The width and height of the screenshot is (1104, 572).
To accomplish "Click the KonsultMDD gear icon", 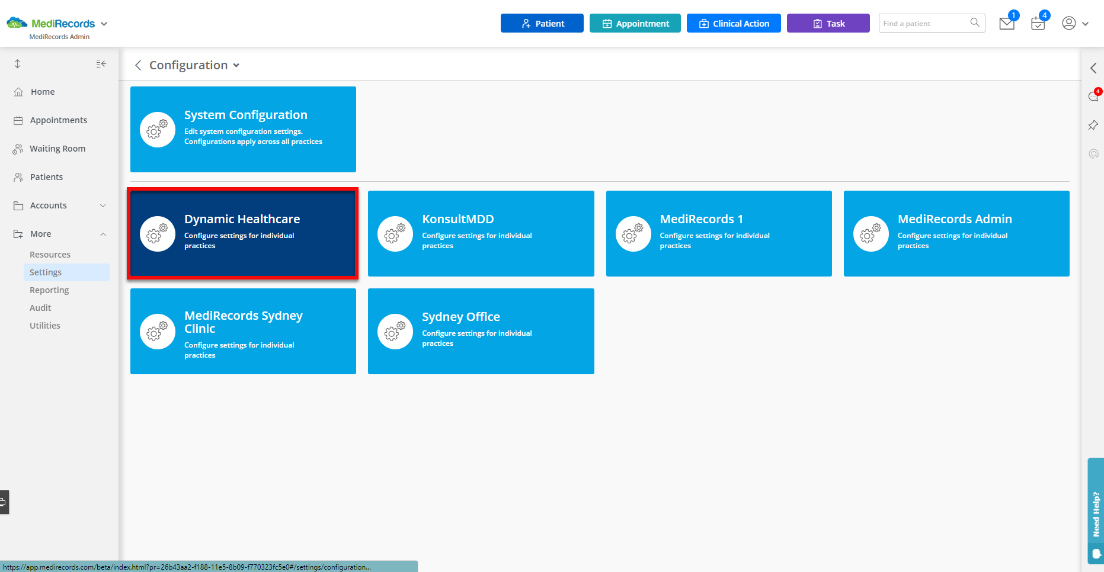I will pos(395,234).
